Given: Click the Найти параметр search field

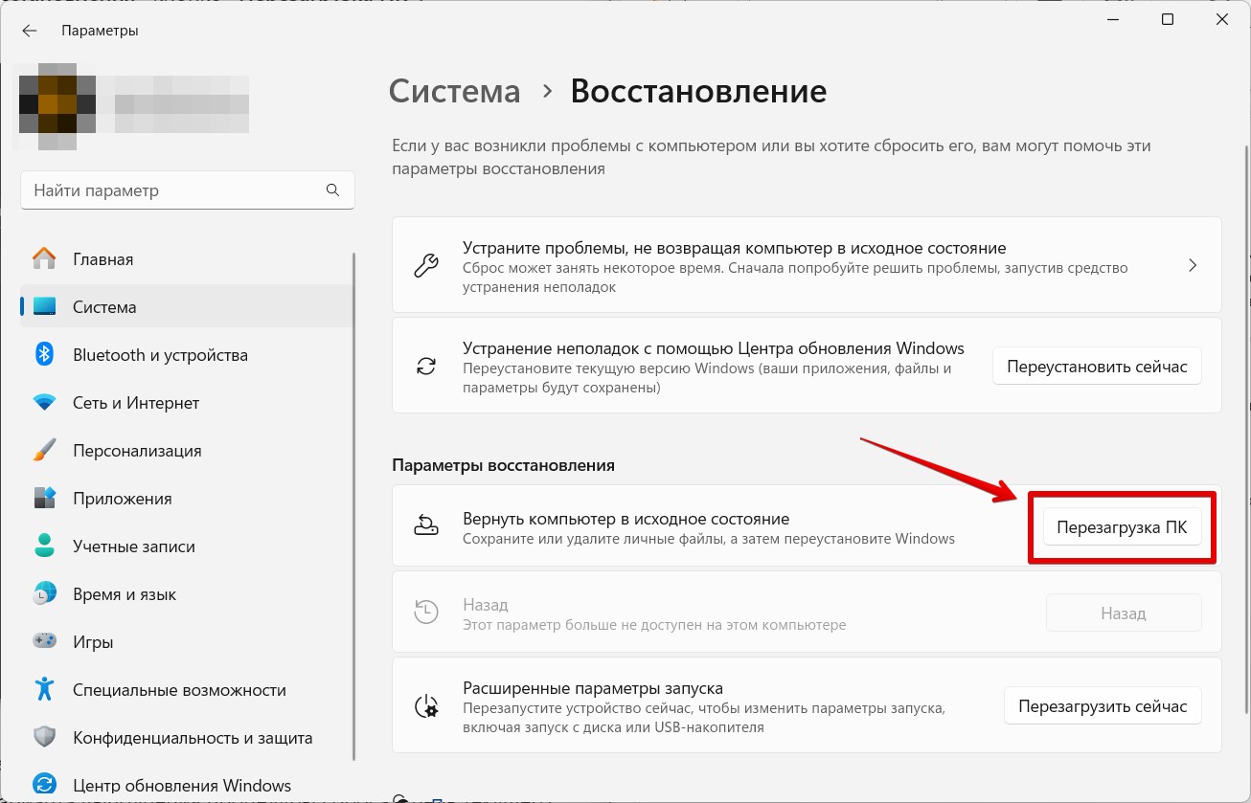Looking at the screenshot, I should point(188,190).
